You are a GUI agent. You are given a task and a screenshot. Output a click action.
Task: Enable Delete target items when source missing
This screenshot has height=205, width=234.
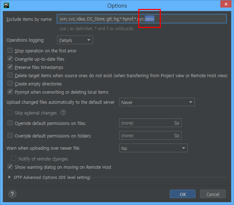click(x=10, y=75)
